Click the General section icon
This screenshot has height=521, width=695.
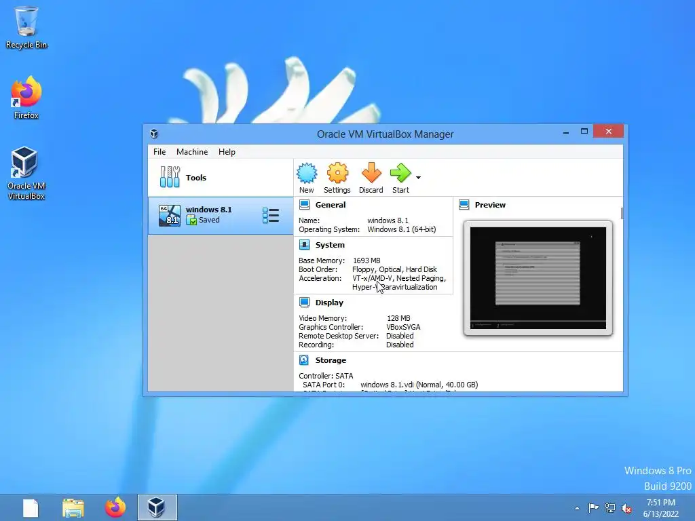click(x=305, y=205)
